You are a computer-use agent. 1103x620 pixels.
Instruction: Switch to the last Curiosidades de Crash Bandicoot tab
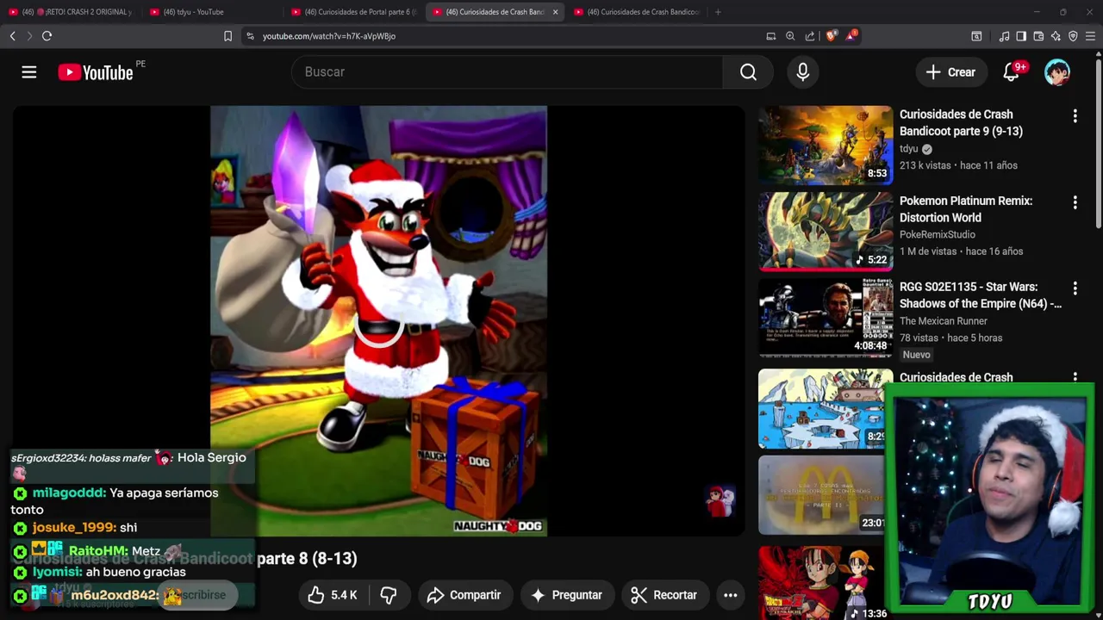click(x=638, y=12)
